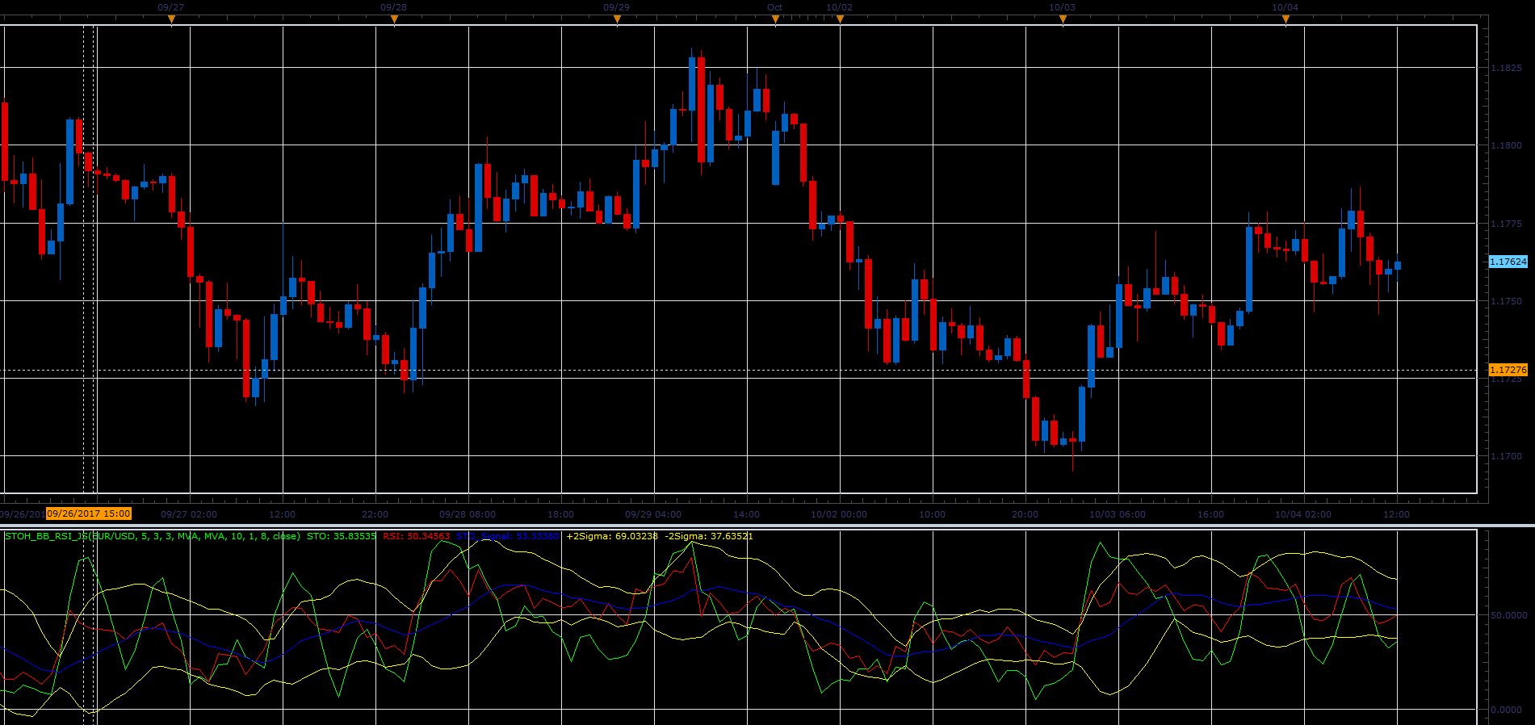Click the +2Sigma: 69.03238 value
The image size is (1535, 725).
pos(612,536)
